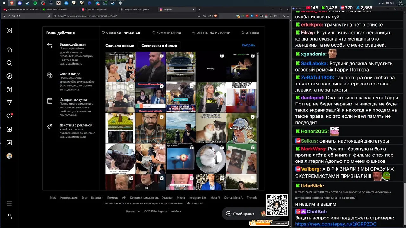Open new browser tab with plus button
This screenshot has height=228, width=406.
(x=200, y=9)
